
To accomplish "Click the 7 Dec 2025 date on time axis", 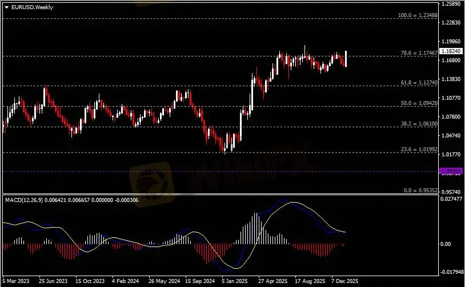I will coord(344,281).
